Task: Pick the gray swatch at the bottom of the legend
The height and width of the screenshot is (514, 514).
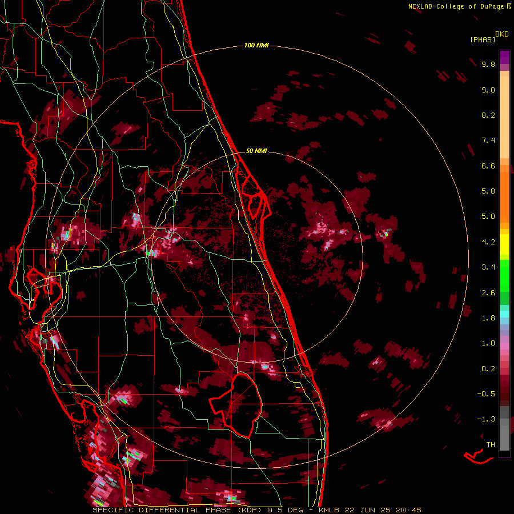Action: 504,435
